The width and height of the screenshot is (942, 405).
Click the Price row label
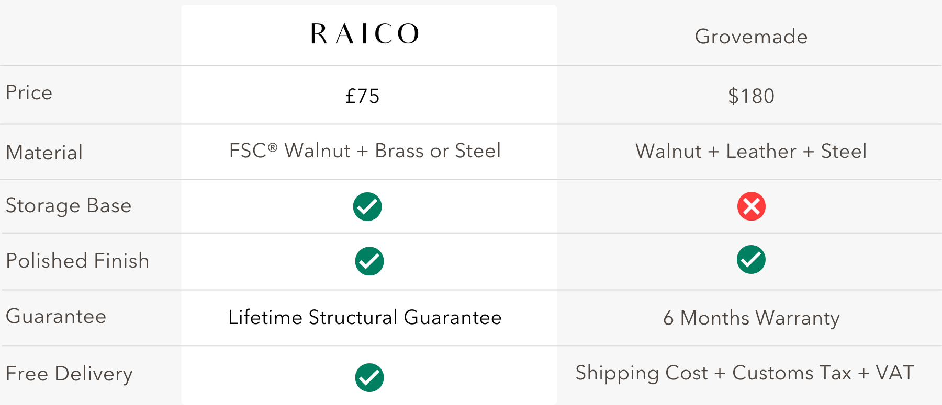(29, 93)
